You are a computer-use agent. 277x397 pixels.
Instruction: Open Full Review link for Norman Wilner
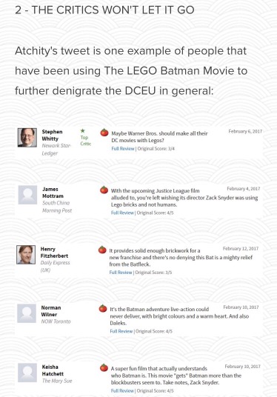point(121,331)
